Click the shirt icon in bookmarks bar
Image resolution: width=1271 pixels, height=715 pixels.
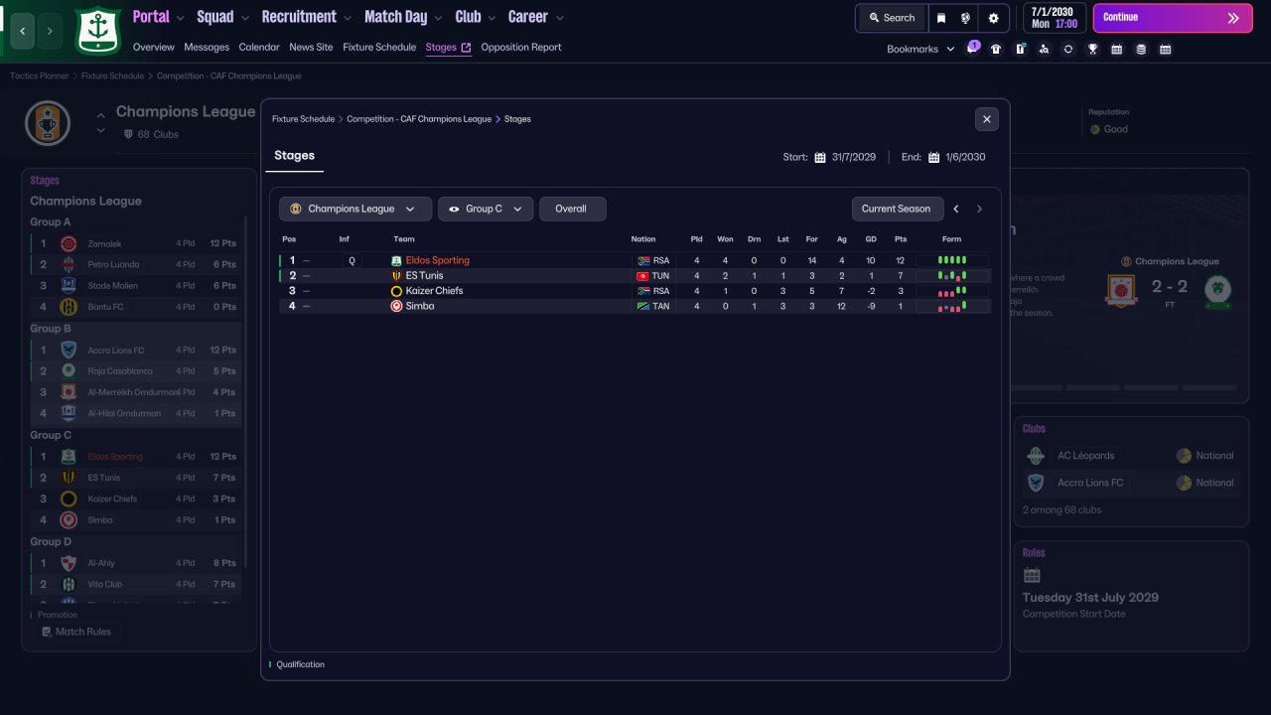point(996,49)
